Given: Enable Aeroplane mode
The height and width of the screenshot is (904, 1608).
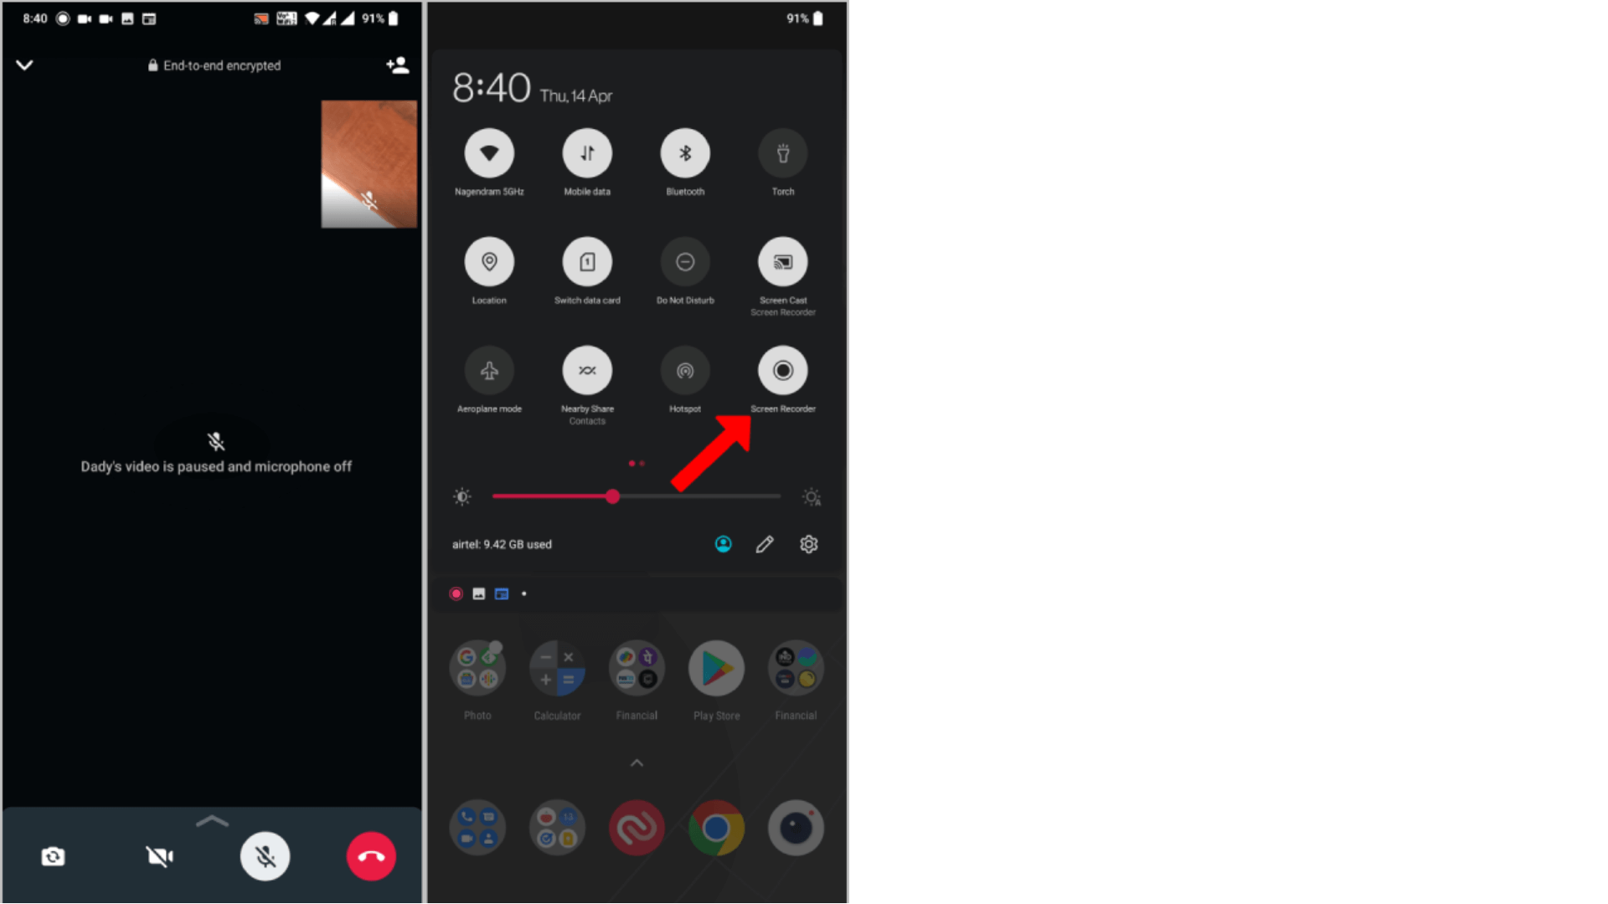Looking at the screenshot, I should (x=489, y=370).
